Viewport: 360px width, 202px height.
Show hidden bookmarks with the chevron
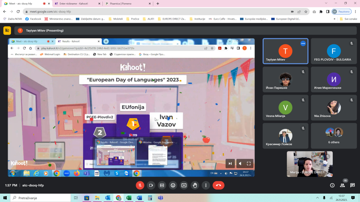click(334, 19)
